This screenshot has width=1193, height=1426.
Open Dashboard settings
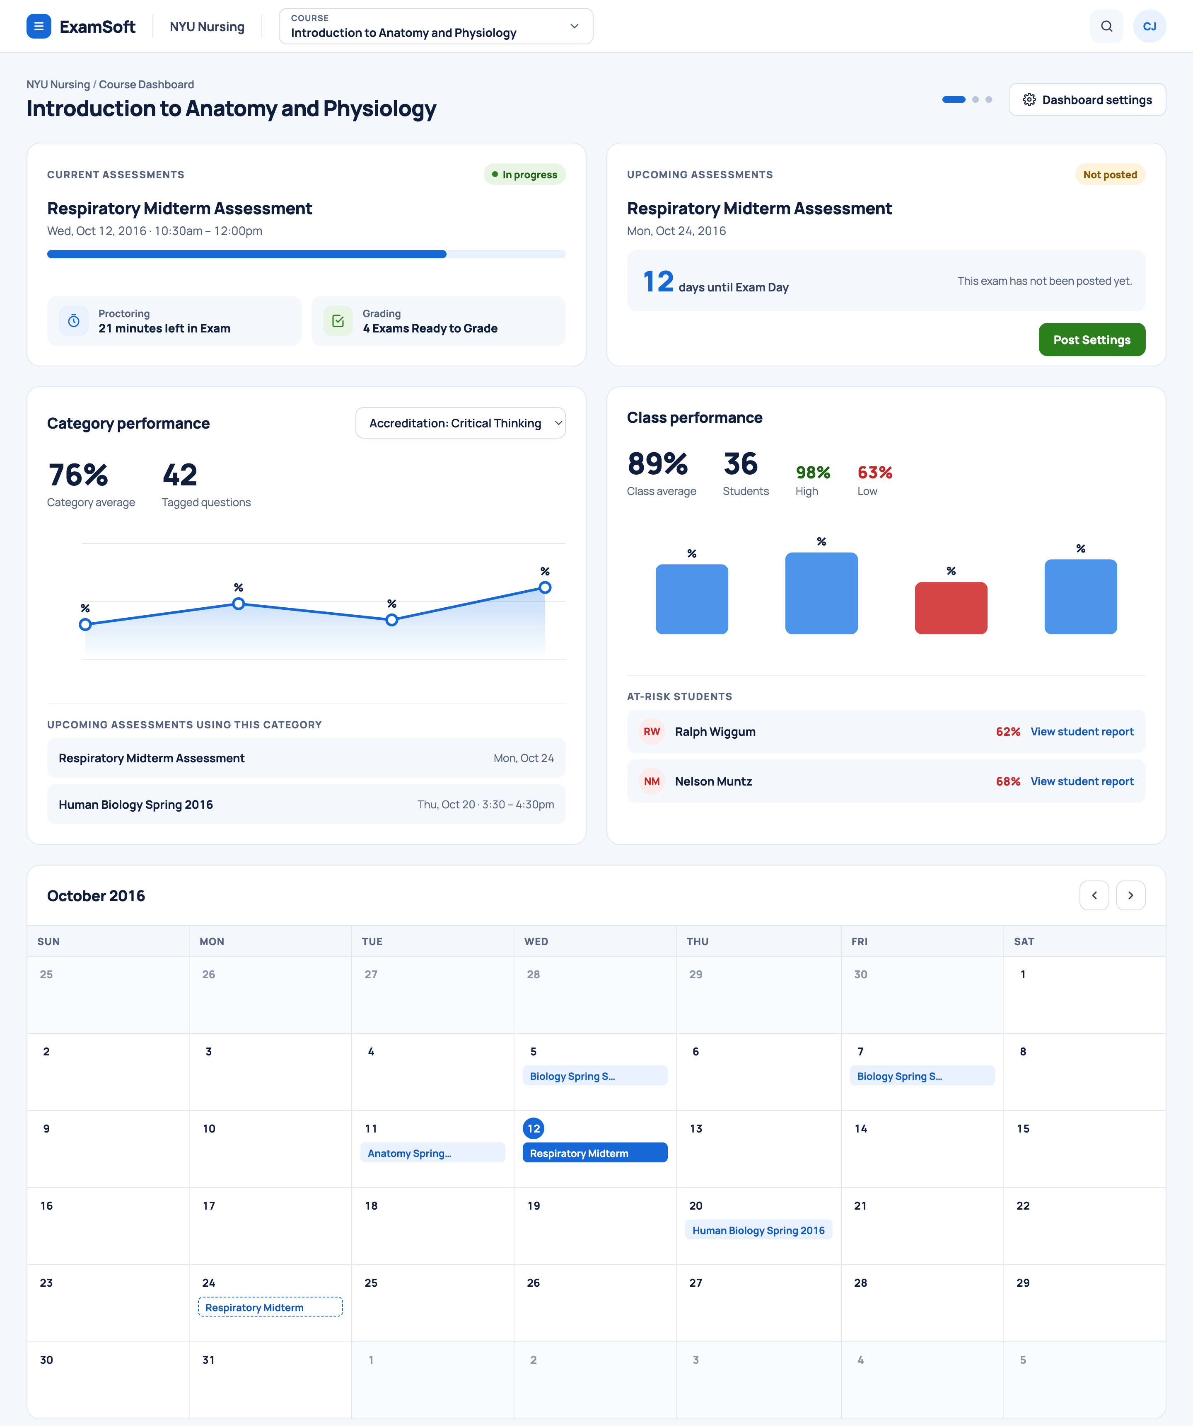1087,100
